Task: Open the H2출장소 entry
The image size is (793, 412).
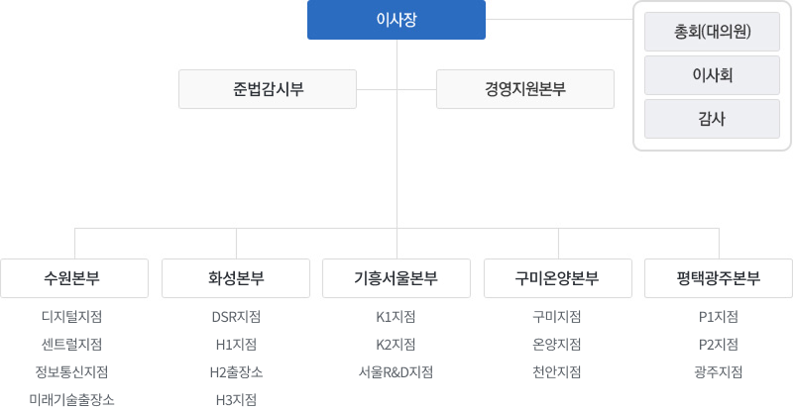Action: coord(236,372)
